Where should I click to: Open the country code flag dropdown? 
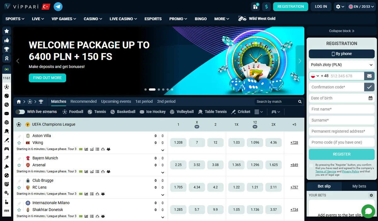click(x=315, y=76)
